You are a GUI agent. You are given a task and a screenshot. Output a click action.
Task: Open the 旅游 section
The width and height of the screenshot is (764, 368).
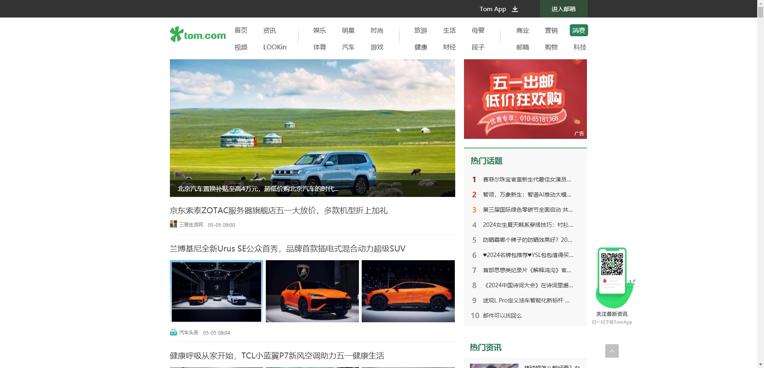[x=421, y=30]
